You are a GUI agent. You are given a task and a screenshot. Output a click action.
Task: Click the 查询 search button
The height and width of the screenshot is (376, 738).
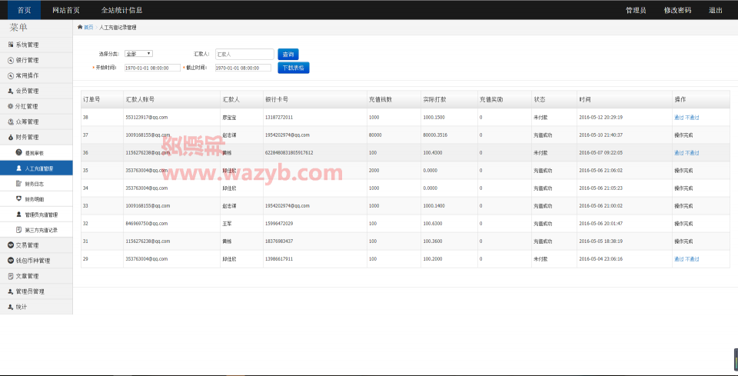point(288,54)
